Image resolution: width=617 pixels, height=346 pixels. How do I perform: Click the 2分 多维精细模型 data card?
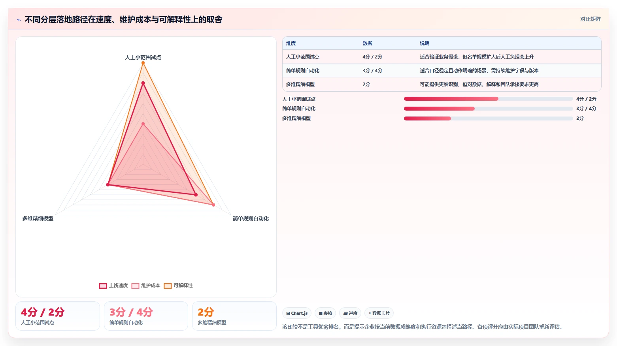click(x=234, y=316)
